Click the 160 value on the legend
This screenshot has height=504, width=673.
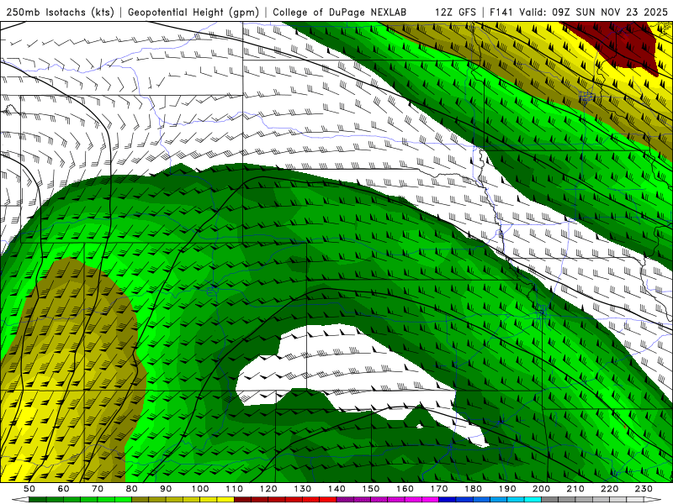405,489
